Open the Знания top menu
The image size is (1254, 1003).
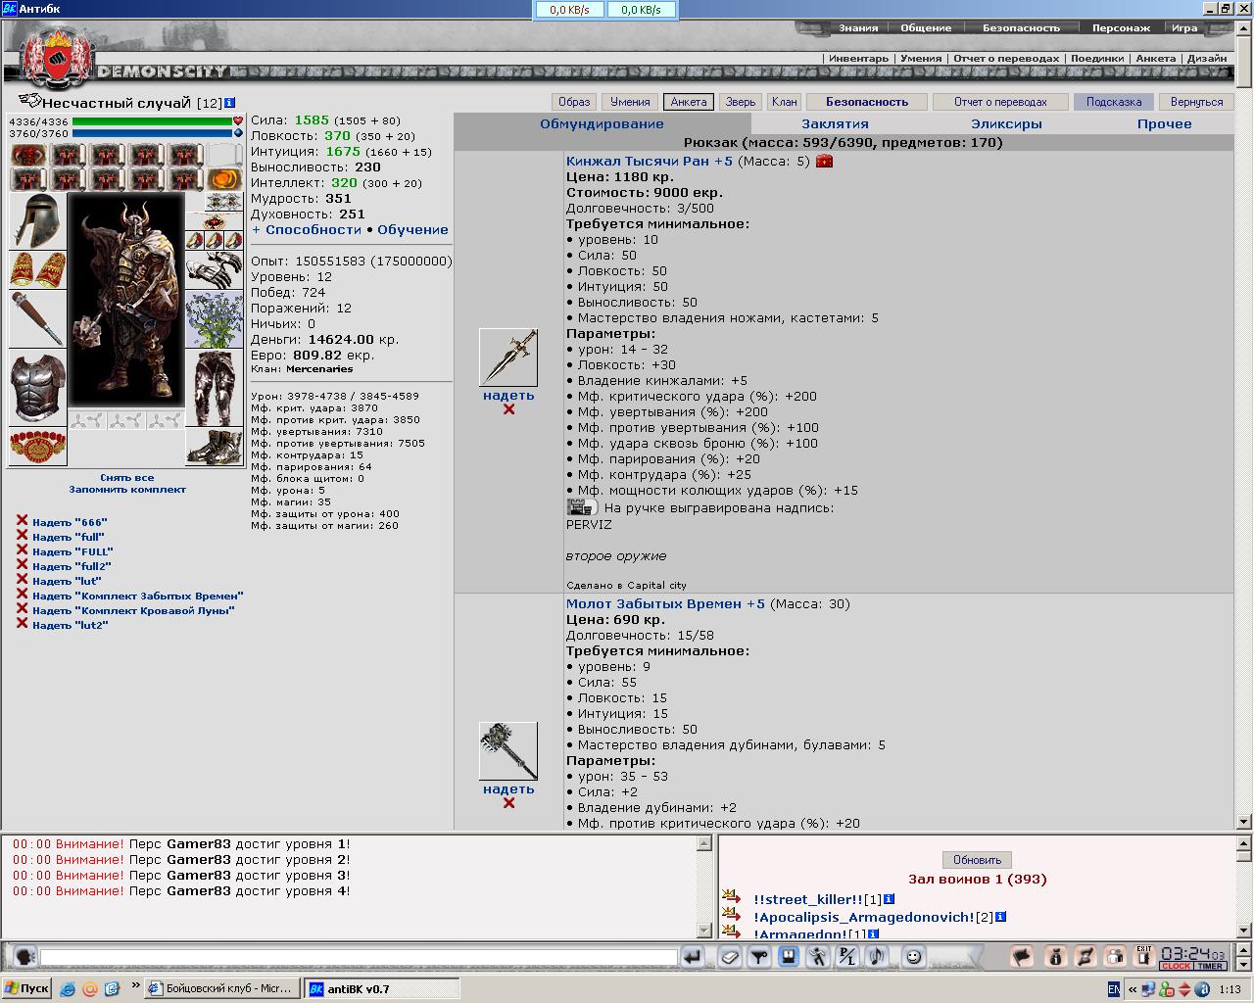(x=858, y=27)
